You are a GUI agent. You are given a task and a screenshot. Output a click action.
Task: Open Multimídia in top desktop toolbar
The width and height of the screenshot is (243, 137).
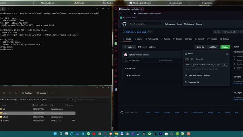click(79, 3)
